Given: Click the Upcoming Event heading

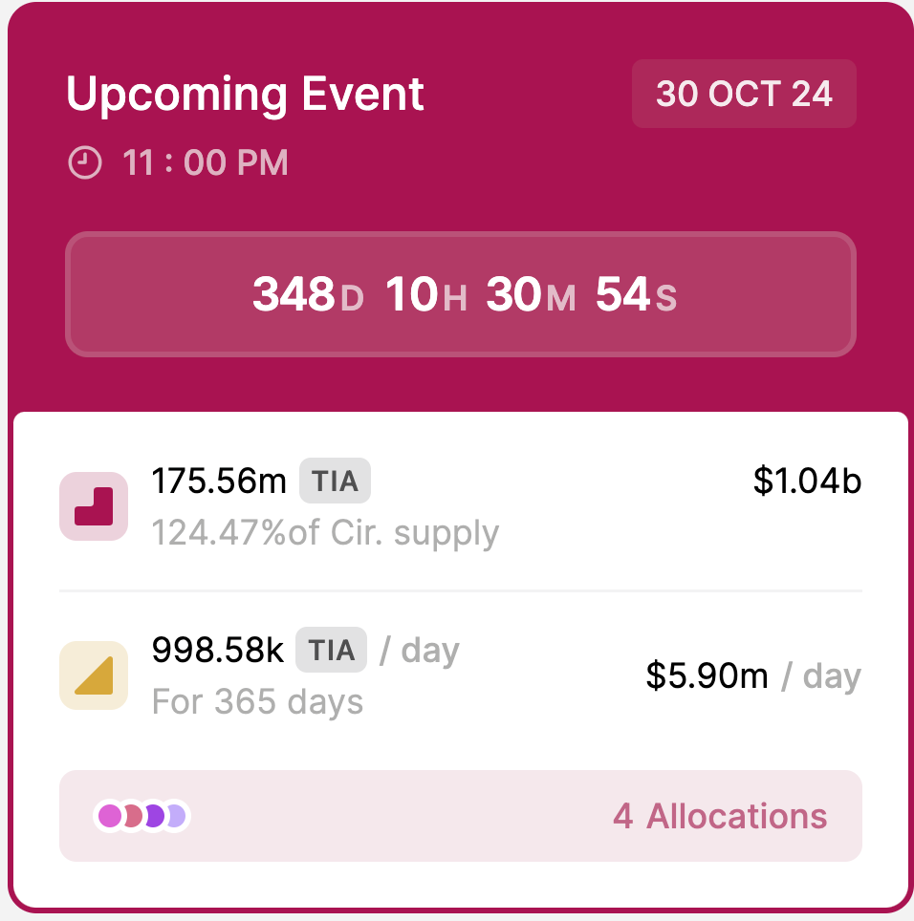Looking at the screenshot, I should pyautogui.click(x=245, y=95).
